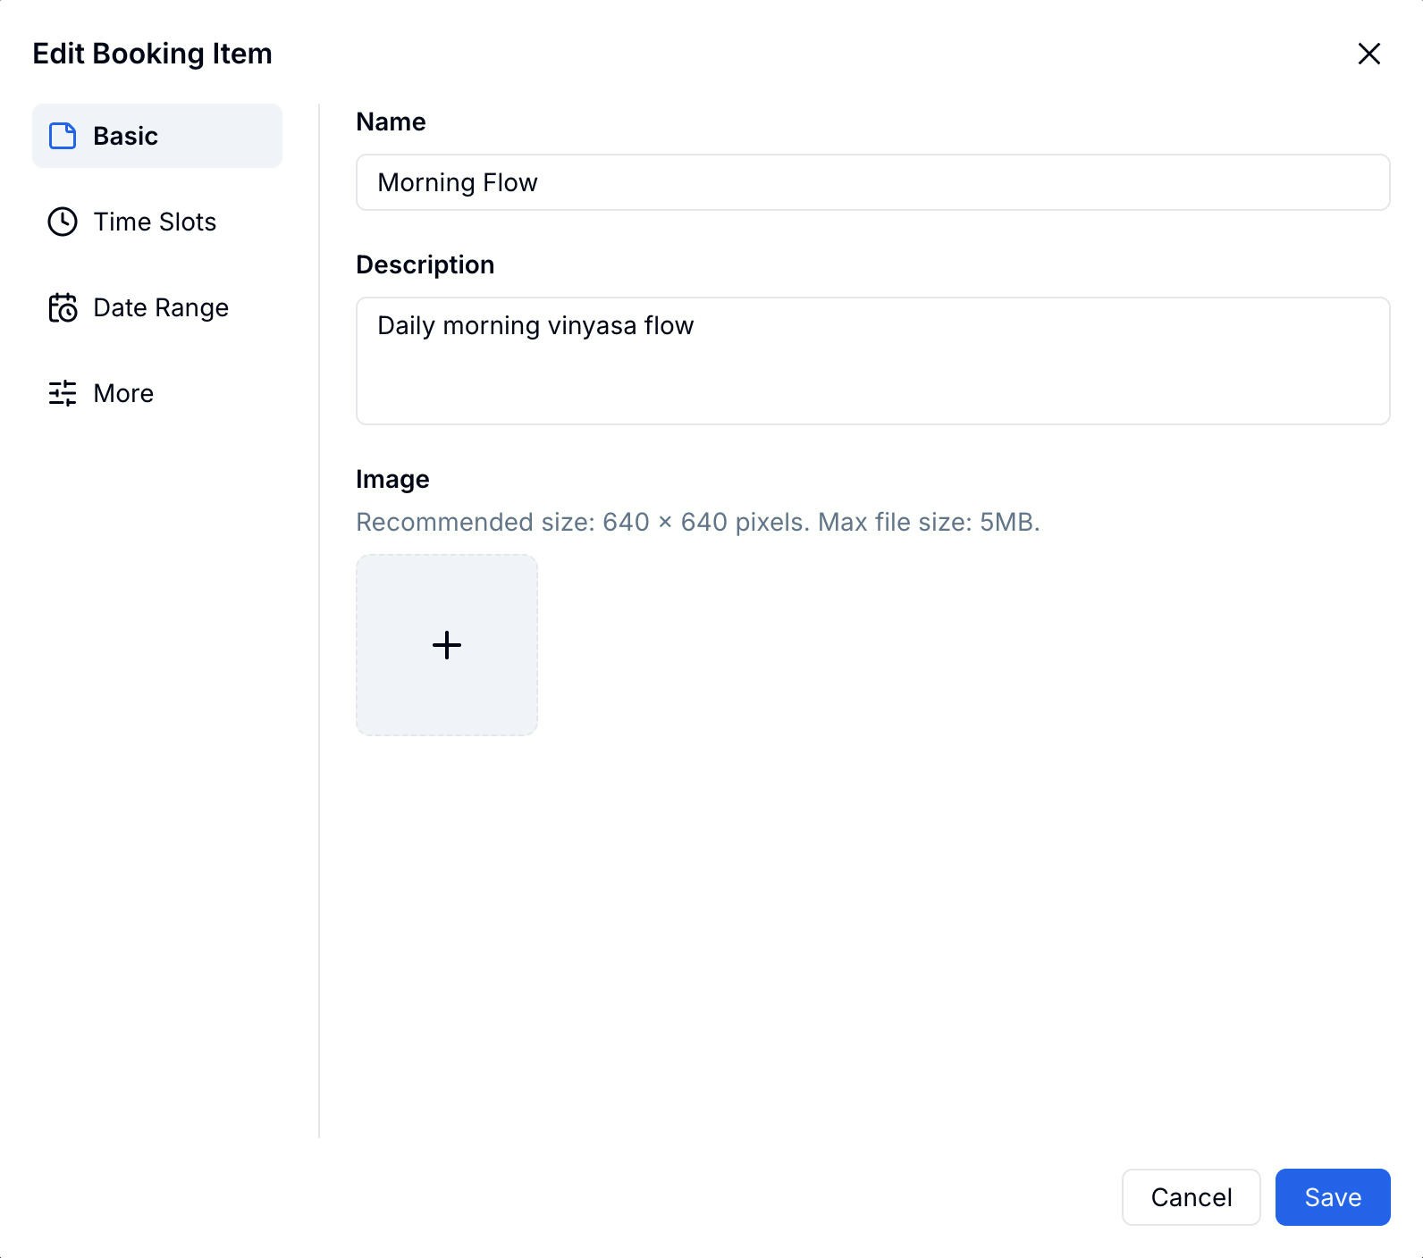Image resolution: width=1423 pixels, height=1258 pixels.
Task: Click Cancel to discard changes
Action: click(x=1191, y=1197)
